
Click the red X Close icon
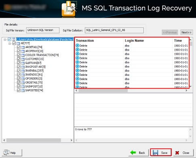point(177,153)
